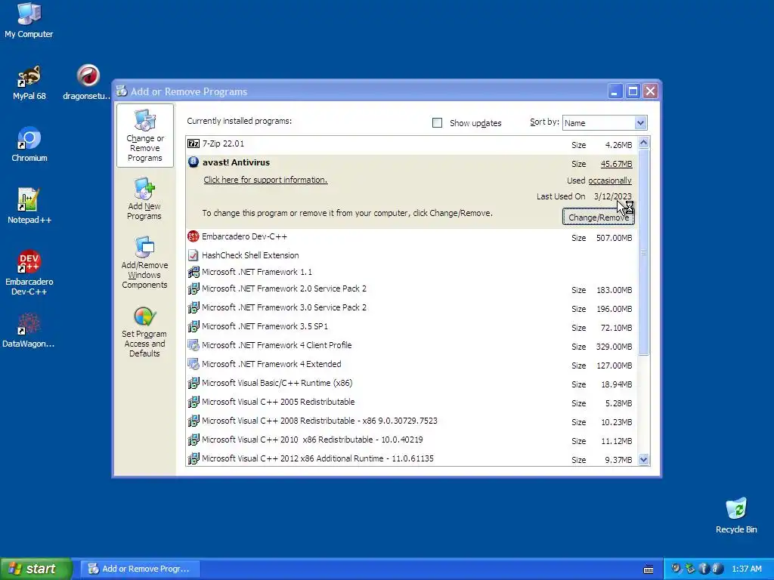Click the avast! Antivirus program icon
The width and height of the screenshot is (774, 580).
193,162
